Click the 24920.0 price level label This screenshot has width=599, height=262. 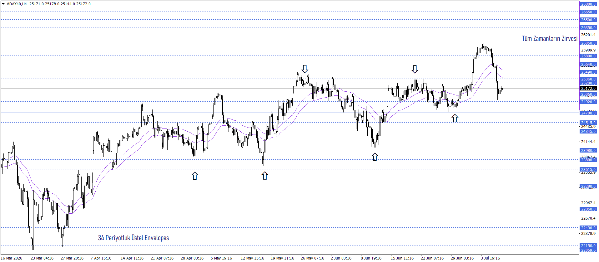click(x=588, y=102)
